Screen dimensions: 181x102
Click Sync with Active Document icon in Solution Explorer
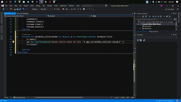point(153,16)
